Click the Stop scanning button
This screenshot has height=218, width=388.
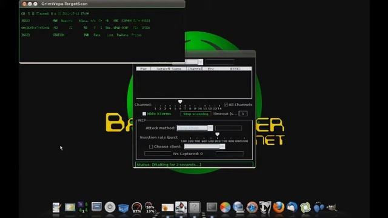[195, 114]
